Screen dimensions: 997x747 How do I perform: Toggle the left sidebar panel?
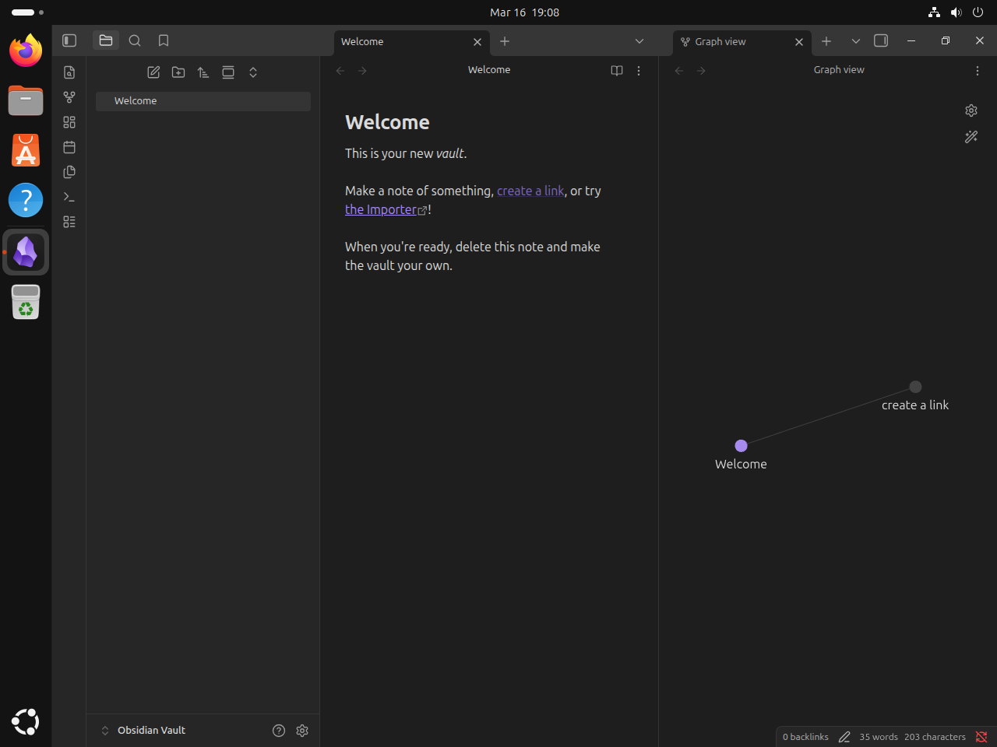tap(69, 40)
